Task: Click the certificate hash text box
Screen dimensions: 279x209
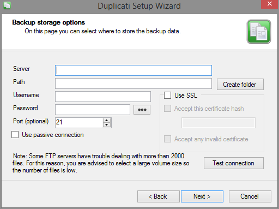Action: (x=219, y=123)
